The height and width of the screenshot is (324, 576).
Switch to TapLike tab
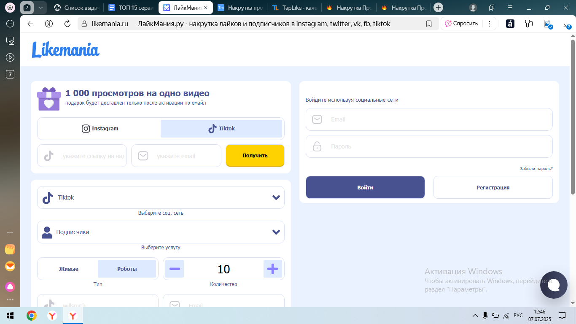[x=294, y=8]
